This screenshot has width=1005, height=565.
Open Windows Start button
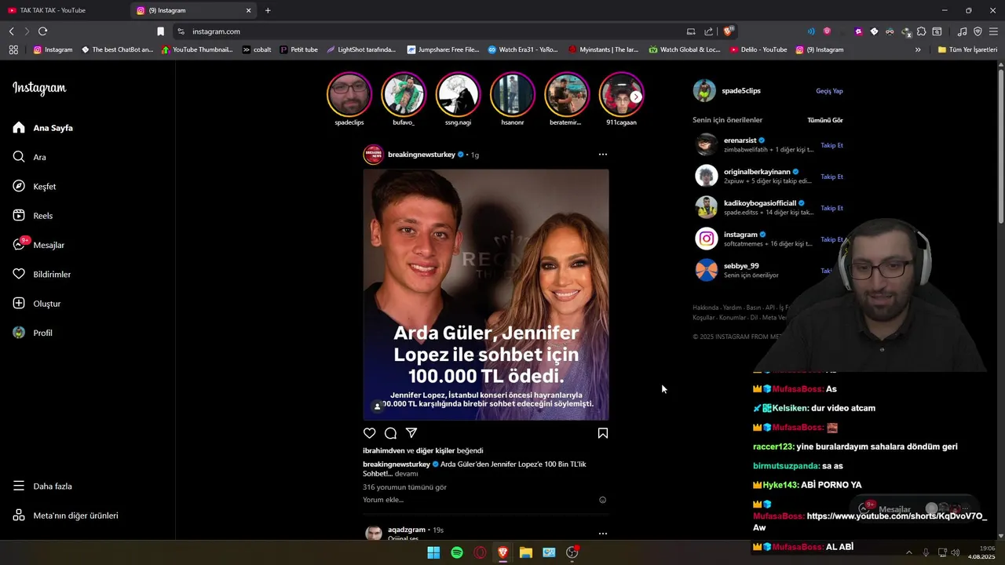point(433,552)
